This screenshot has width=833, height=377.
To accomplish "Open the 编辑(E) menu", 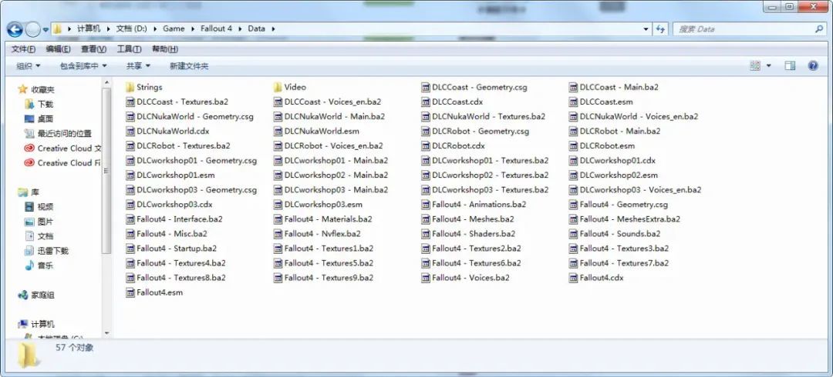I will (x=58, y=48).
